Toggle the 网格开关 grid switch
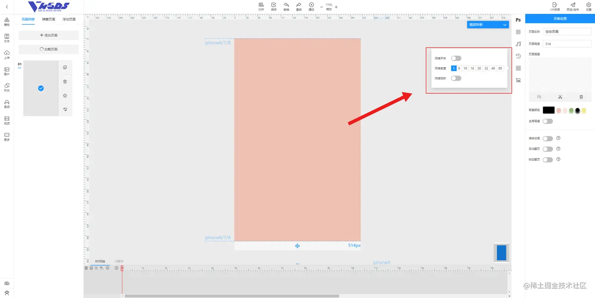This screenshot has height=298, width=595. [456, 58]
